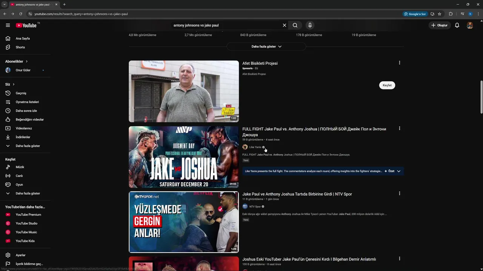The height and width of the screenshot is (271, 483).
Task: Open more options for FULL FIGHT video
Action: pos(400,128)
